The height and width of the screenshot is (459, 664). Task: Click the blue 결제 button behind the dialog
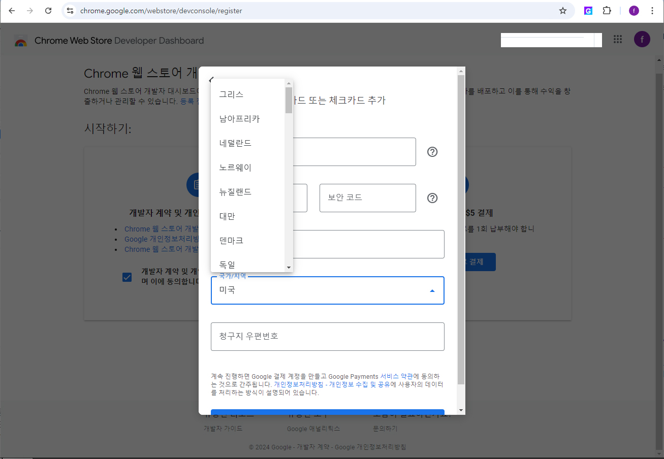(480, 262)
